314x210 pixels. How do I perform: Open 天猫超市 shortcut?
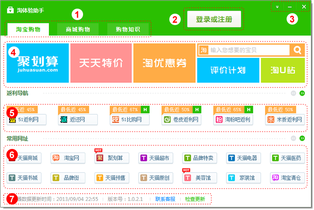click(156, 158)
